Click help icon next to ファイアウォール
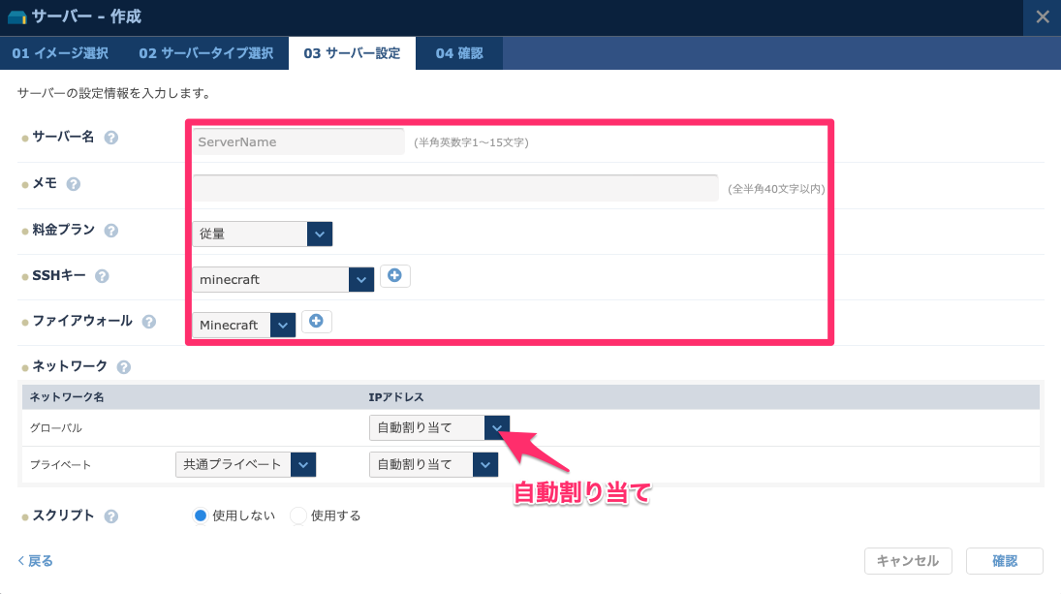The height and width of the screenshot is (594, 1061). (149, 322)
